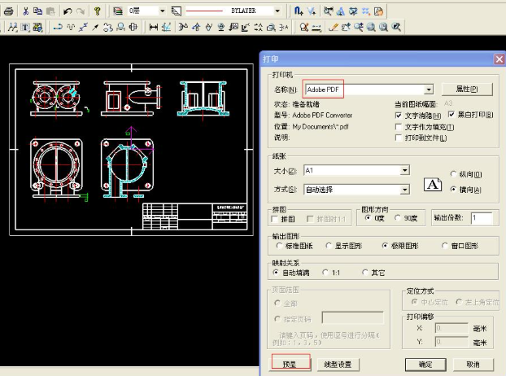Click the Undo arrow icon

click(67, 11)
